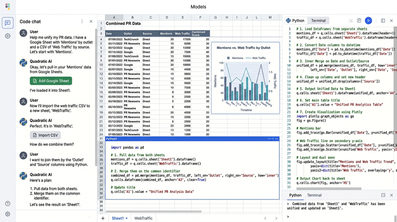Open Code chat more options menu
This screenshot has width=397, height=222.
pyautogui.click(x=82, y=22)
